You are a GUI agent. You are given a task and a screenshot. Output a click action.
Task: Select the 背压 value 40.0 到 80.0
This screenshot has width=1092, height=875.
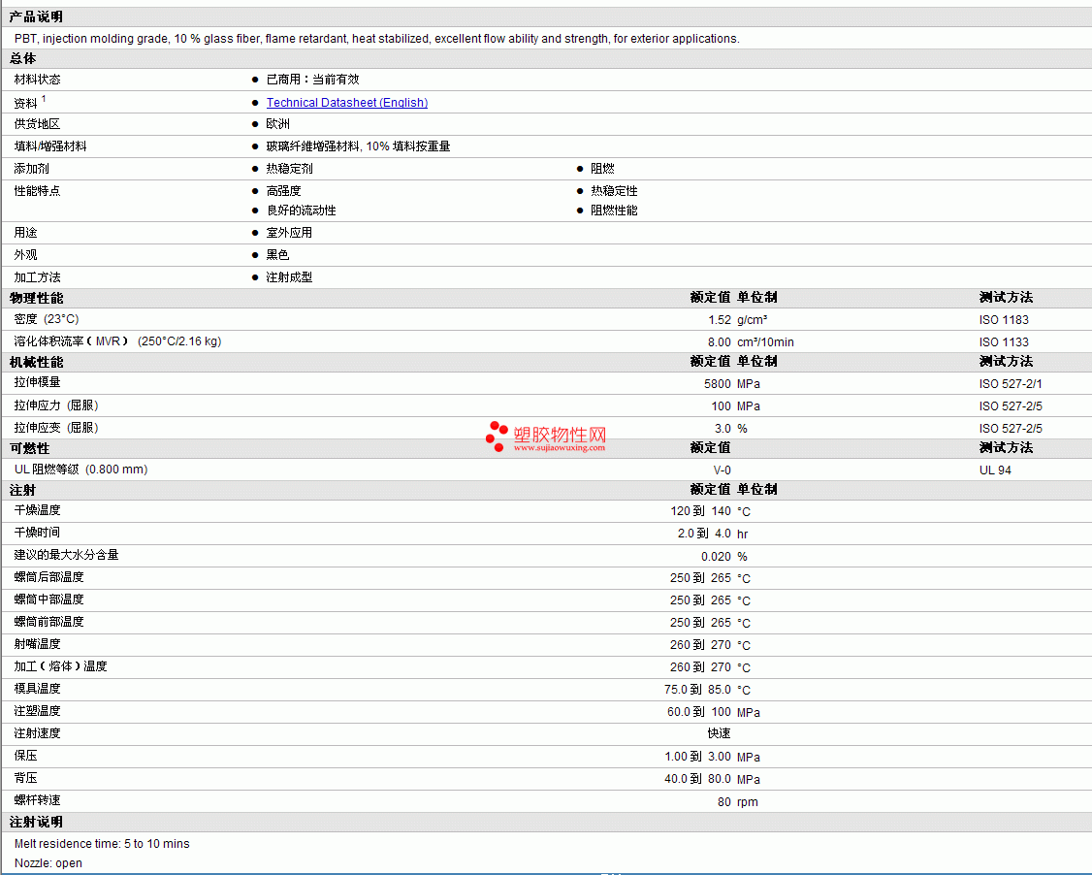(x=697, y=779)
